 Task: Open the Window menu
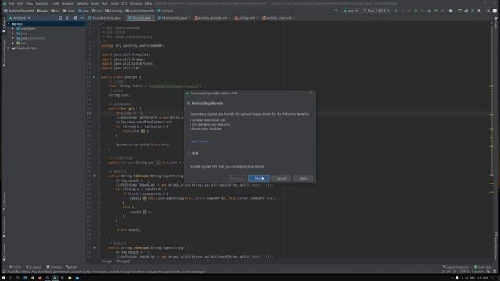coord(136,3)
